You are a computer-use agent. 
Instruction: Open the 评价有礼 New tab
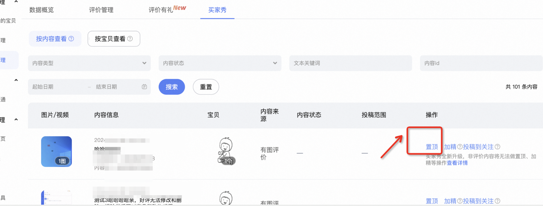(x=167, y=9)
